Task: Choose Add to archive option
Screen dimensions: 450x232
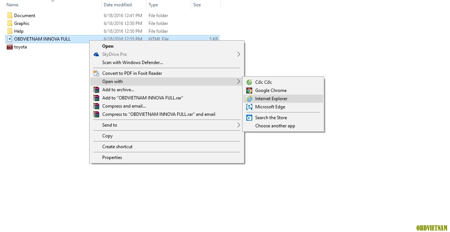Action: [x=167, y=90]
